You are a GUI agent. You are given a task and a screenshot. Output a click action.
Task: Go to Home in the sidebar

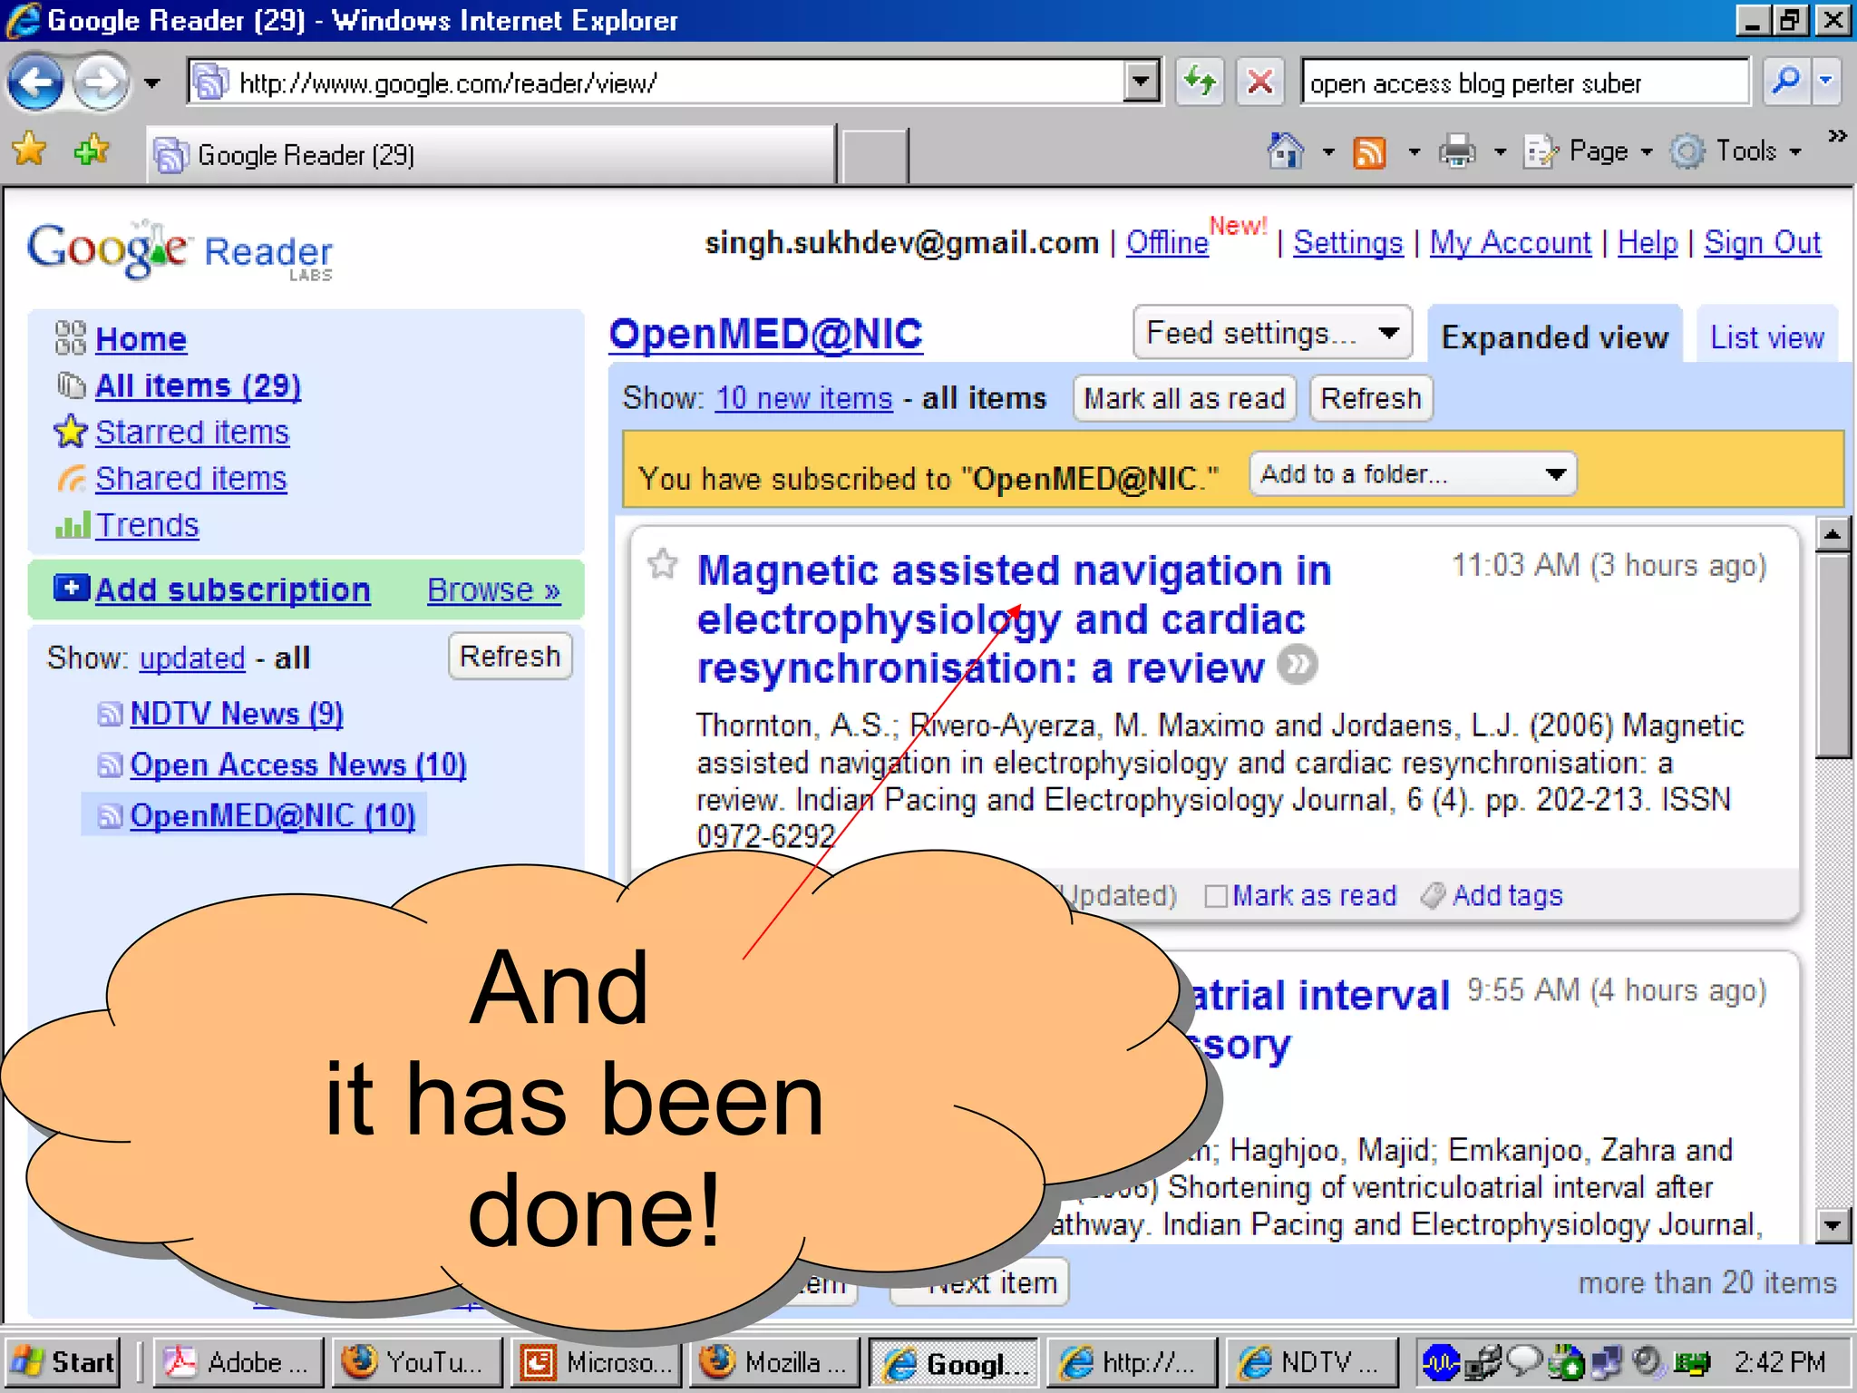click(141, 339)
